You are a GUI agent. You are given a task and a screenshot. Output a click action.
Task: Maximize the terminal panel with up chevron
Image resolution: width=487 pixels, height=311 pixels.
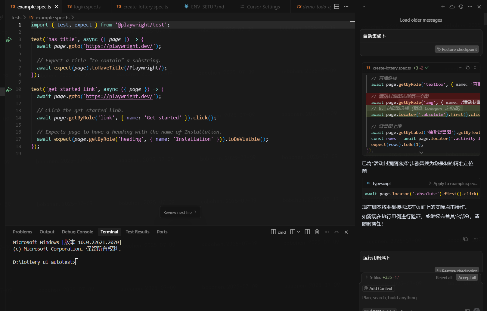pos(337,232)
